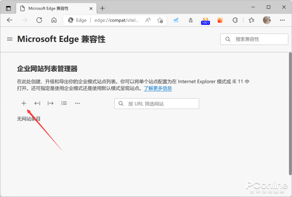
Task: Maximize the browser window
Action: (268, 7)
